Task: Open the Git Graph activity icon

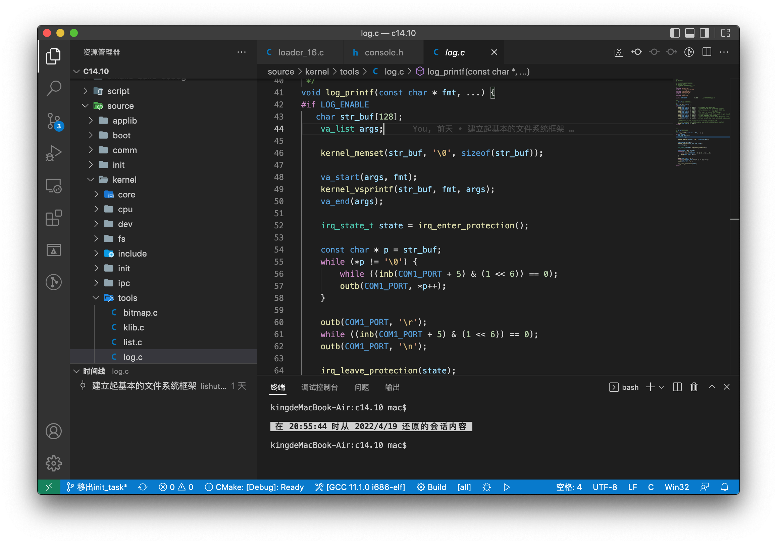Action: [53, 282]
